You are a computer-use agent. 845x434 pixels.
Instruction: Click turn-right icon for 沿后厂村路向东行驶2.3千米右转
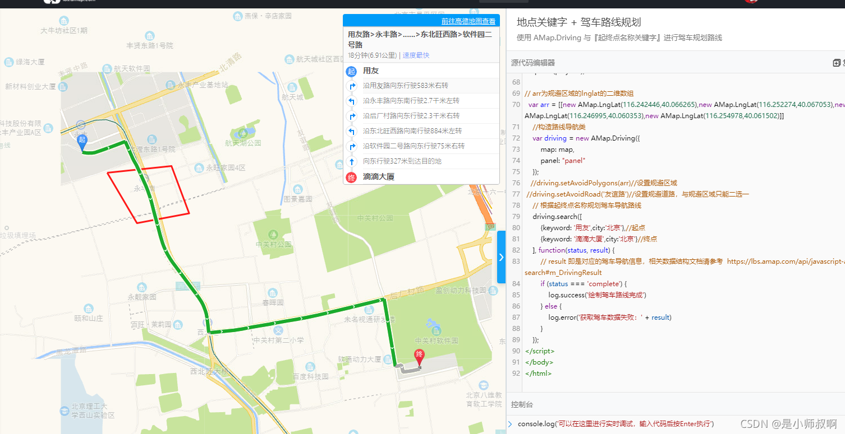352,116
